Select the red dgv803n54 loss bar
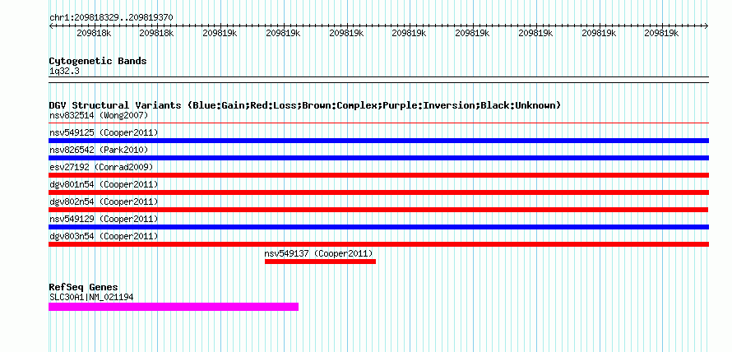 (x=378, y=244)
